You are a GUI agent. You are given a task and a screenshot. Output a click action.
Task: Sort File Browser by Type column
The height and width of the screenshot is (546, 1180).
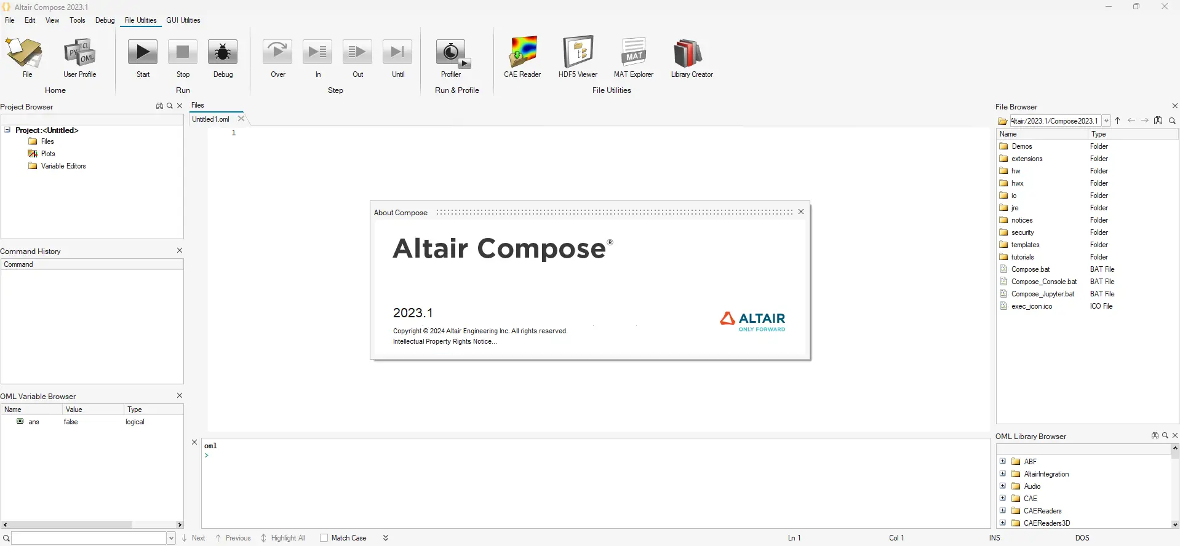pos(1132,134)
